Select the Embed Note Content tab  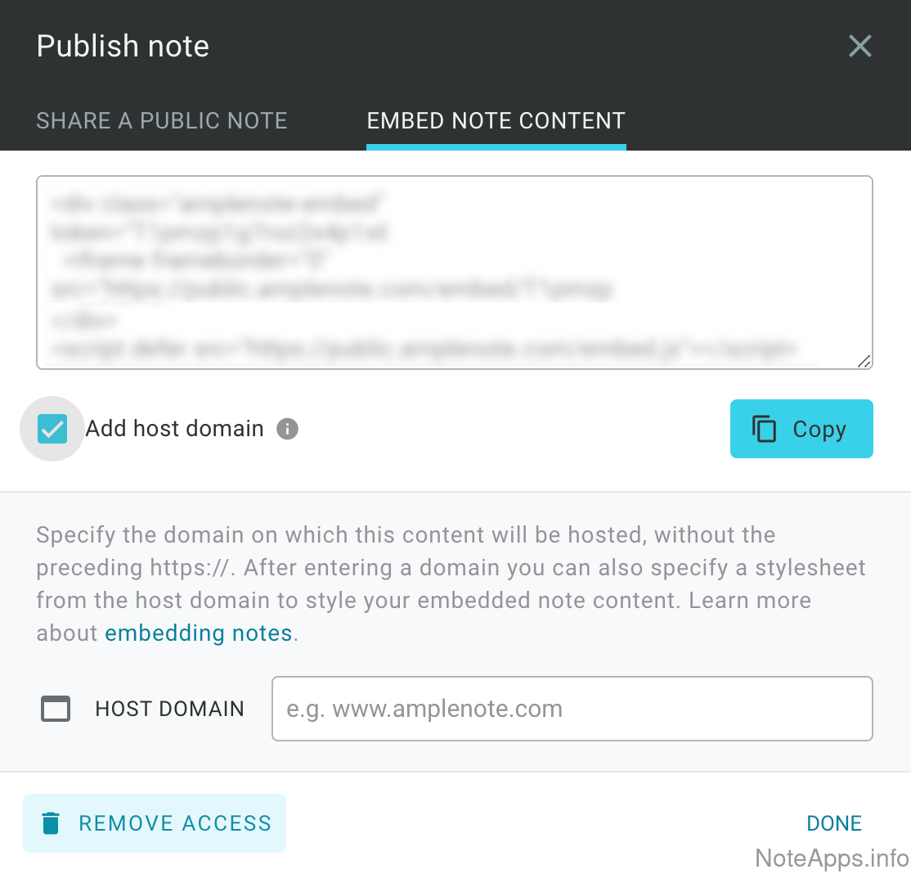(x=496, y=121)
